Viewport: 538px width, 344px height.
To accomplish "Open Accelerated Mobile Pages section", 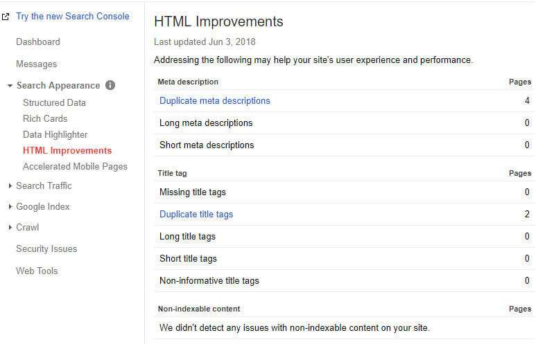I will pyautogui.click(x=75, y=167).
